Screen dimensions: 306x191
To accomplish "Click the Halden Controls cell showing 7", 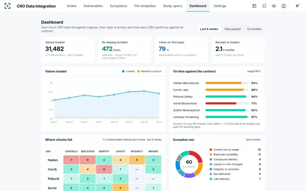I will pyautogui.click(x=71, y=160).
